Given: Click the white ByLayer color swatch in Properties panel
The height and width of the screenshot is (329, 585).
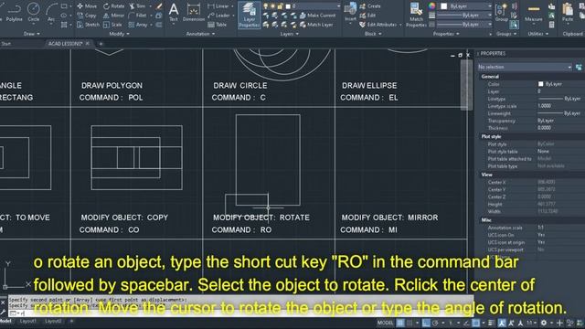Looking at the screenshot, I should point(540,84).
